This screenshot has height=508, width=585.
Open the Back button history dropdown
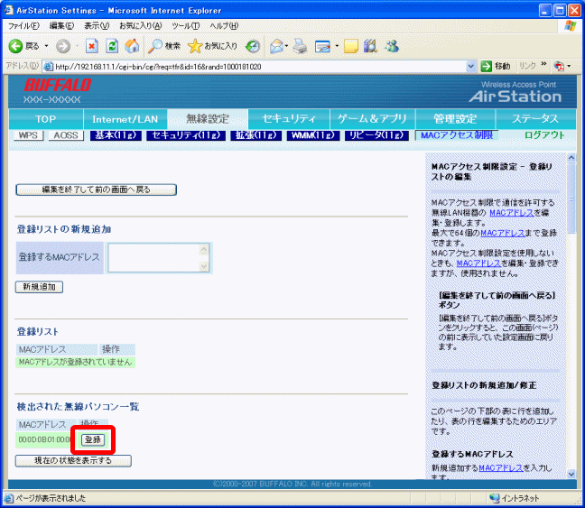click(47, 46)
